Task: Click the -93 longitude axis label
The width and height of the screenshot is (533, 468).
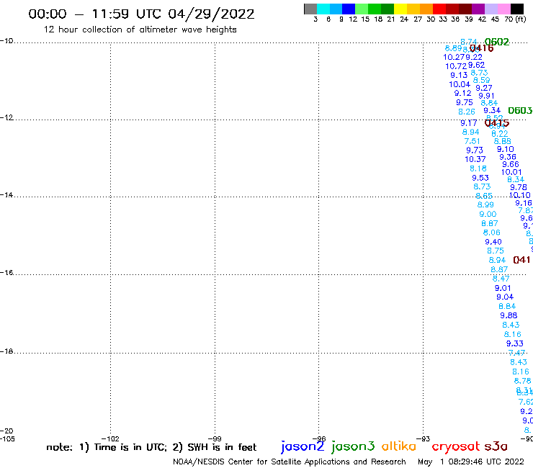Action: (x=424, y=439)
